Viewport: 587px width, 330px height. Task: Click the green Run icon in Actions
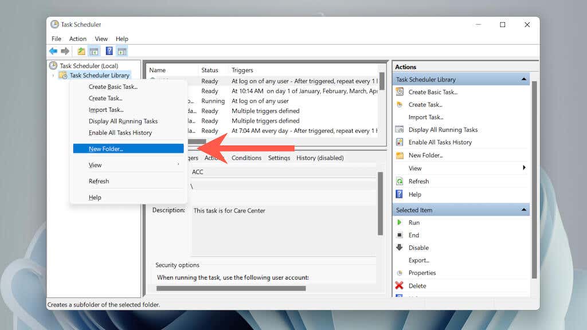coord(400,222)
